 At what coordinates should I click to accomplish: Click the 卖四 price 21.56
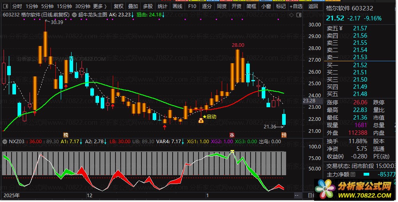tap(360, 36)
